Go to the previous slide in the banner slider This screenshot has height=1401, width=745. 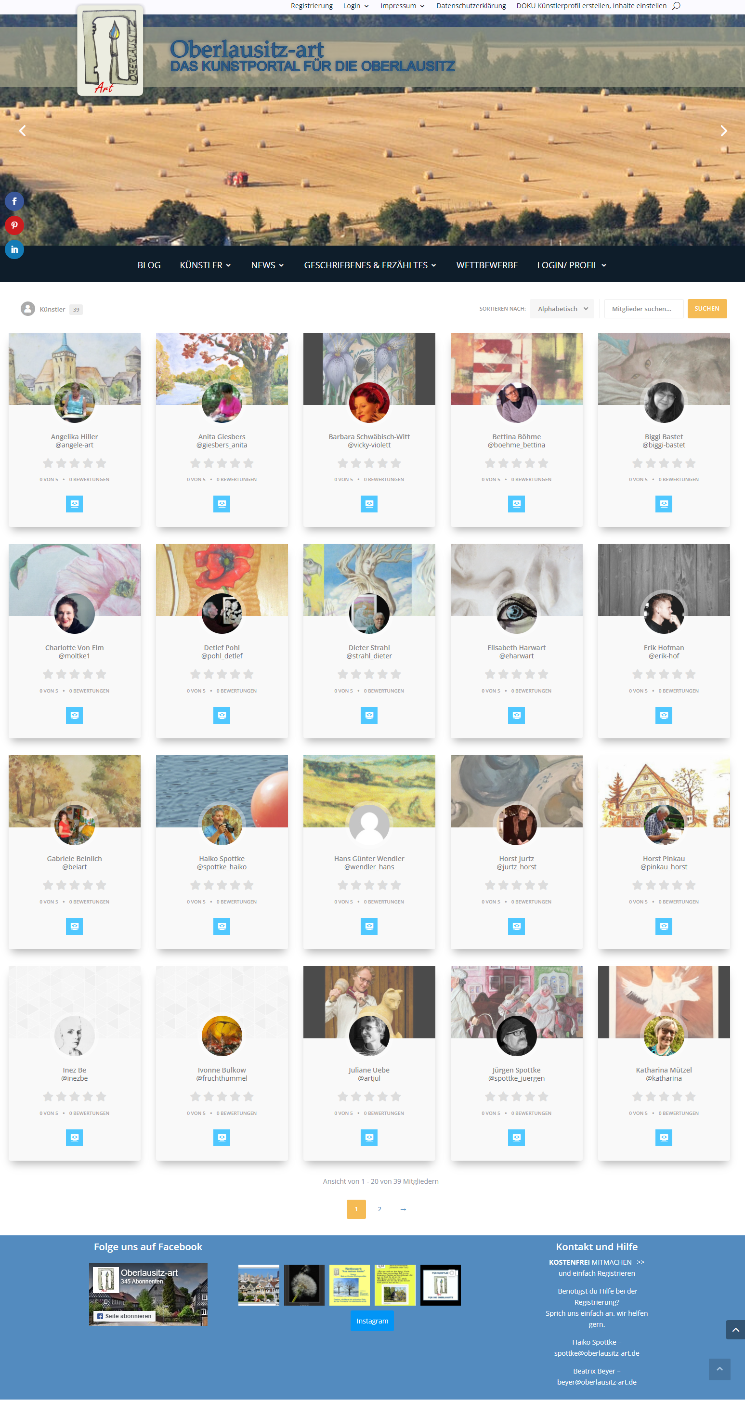click(x=22, y=131)
